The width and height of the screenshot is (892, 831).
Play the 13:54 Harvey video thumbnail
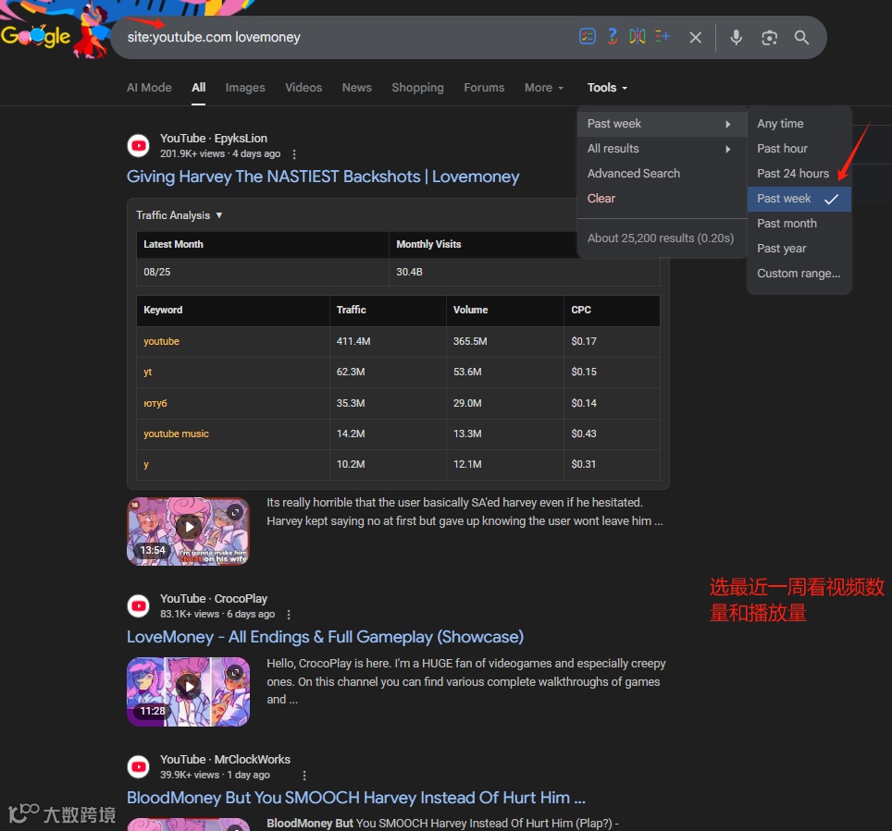pos(188,532)
